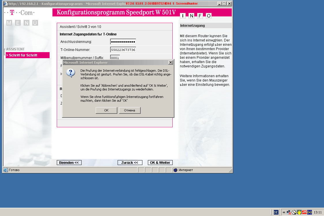Click the T-Online-Nummer label
The height and width of the screenshot is (216, 324).
tap(75, 50)
